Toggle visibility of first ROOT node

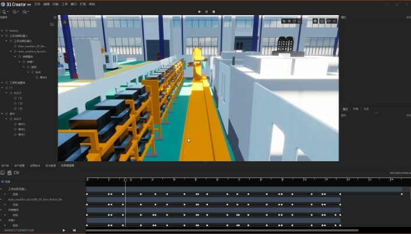tap(10, 93)
